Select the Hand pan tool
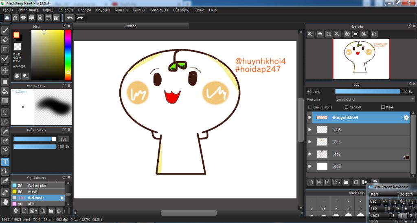This screenshot has height=223, width=417. [x=5, y=201]
